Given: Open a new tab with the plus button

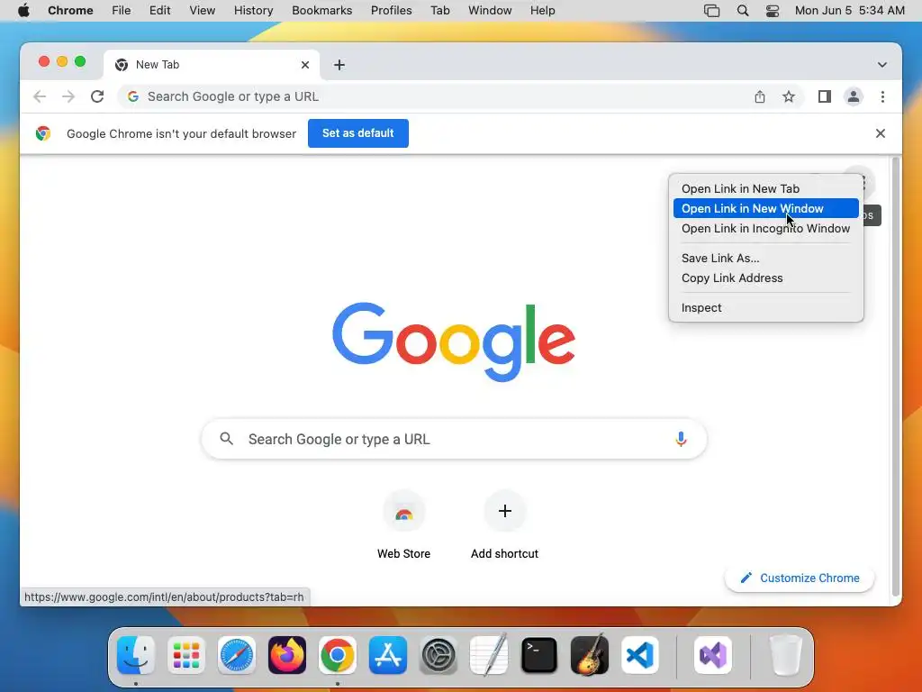Looking at the screenshot, I should [x=339, y=65].
